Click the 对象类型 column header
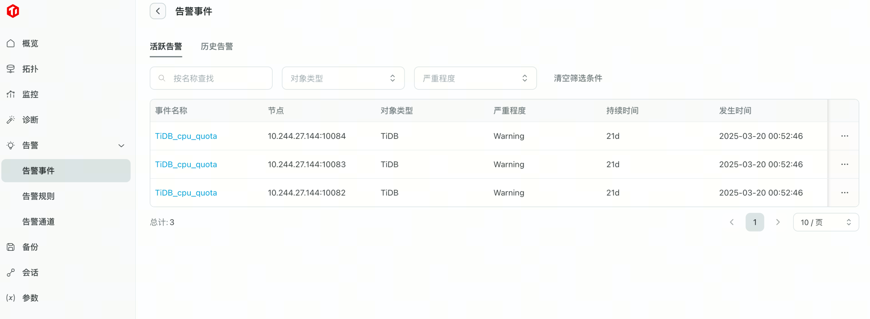870x319 pixels. pos(397,111)
